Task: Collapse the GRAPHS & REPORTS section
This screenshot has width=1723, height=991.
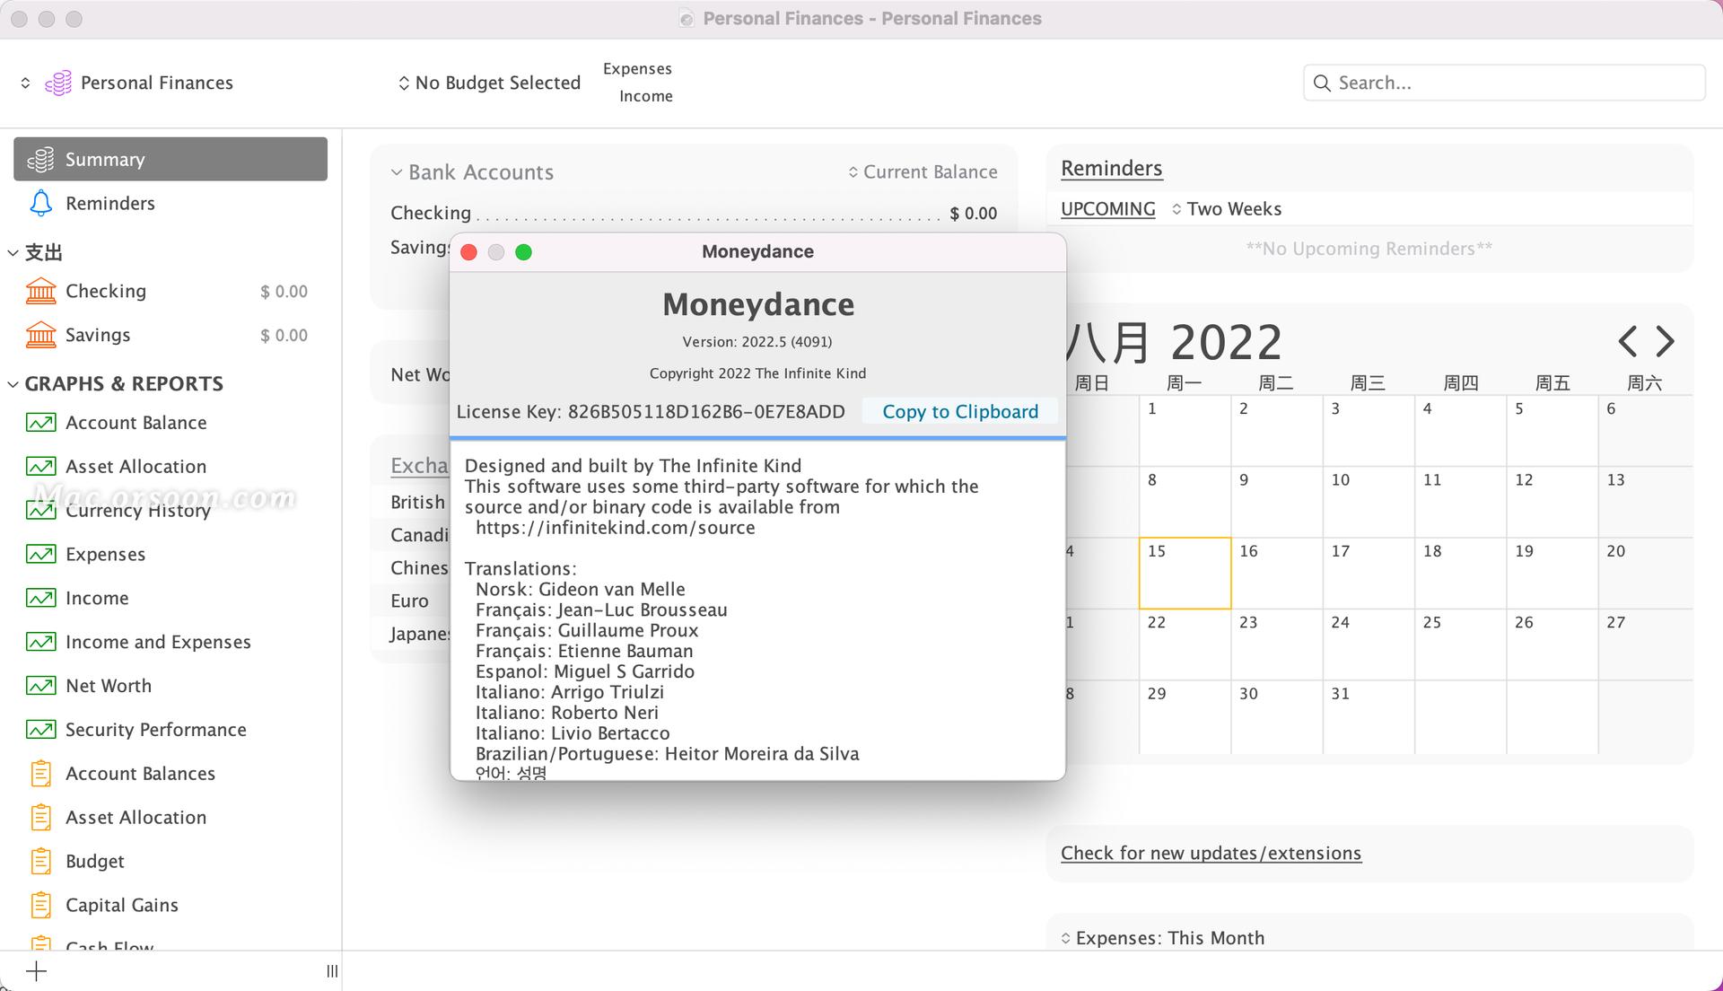Action: pyautogui.click(x=13, y=383)
